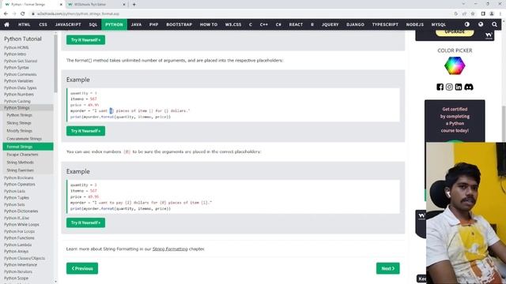Open the W3Schools LinkedIn icon
This screenshot has height=284, width=506.
point(459,87)
